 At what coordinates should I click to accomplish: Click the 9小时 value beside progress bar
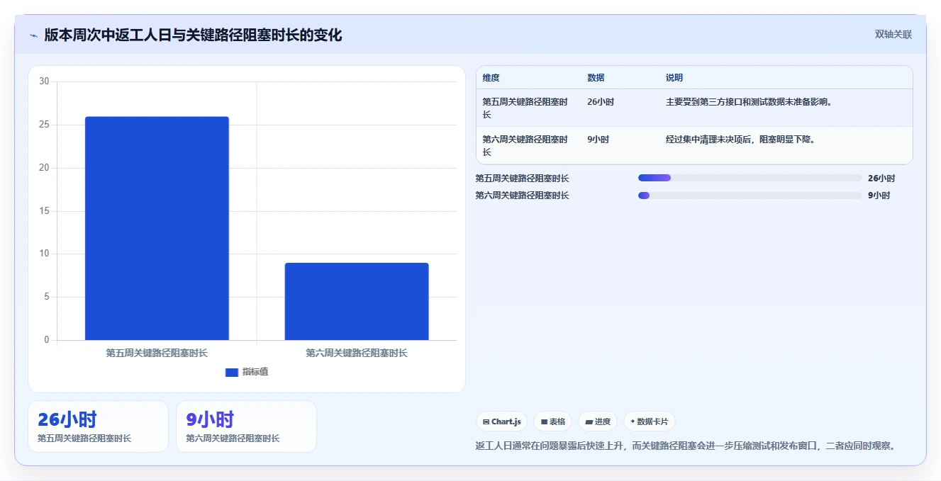point(879,196)
